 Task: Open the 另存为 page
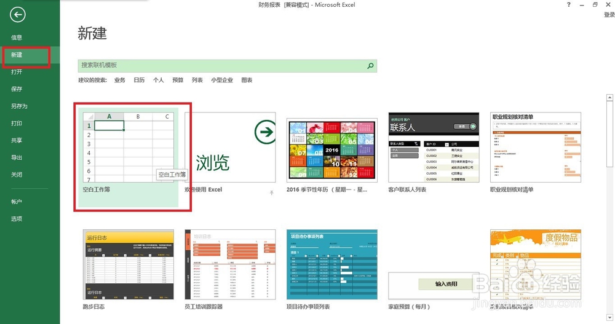19,106
